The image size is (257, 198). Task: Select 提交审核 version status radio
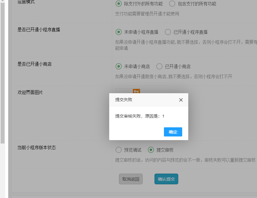151,150
